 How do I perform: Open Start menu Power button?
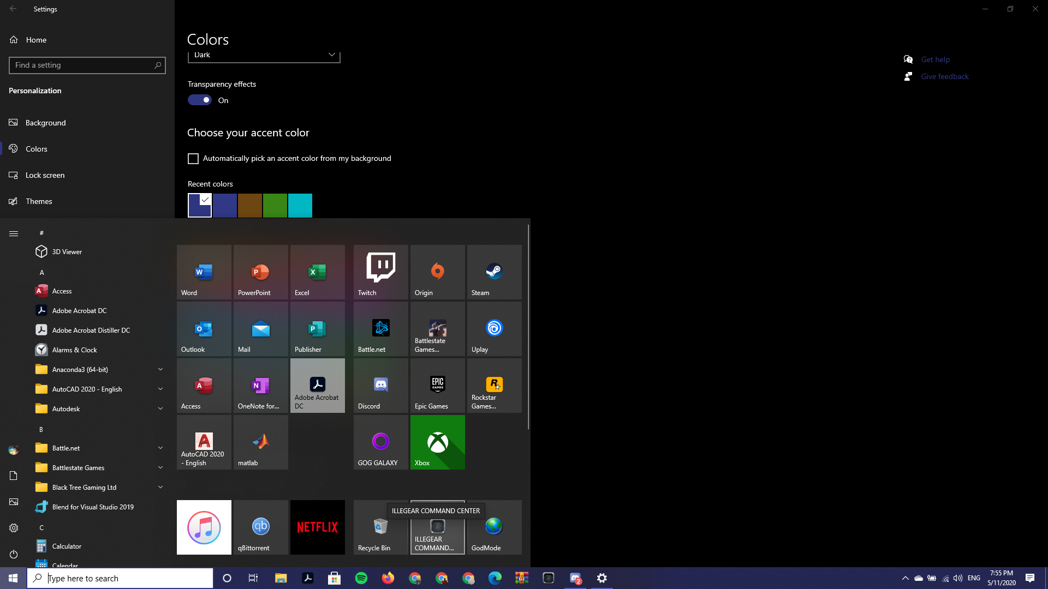pyautogui.click(x=14, y=554)
